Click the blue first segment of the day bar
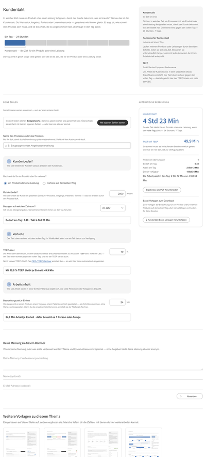 coord(15,43)
